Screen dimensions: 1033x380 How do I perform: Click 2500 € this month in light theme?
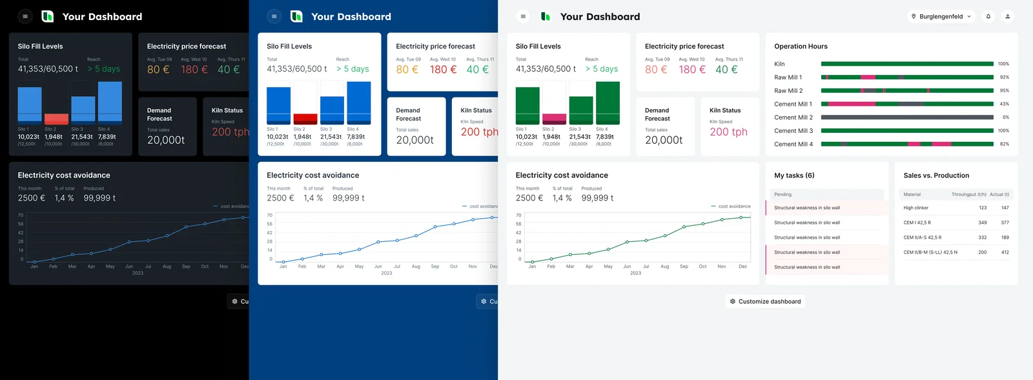coord(529,198)
